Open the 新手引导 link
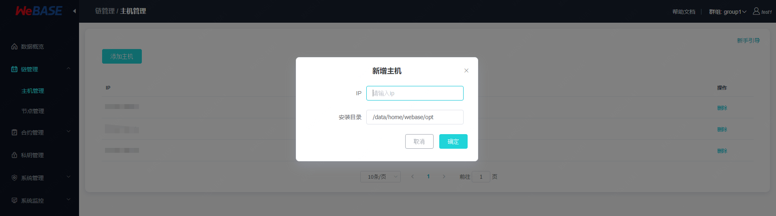Image resolution: width=776 pixels, height=216 pixels. [748, 41]
